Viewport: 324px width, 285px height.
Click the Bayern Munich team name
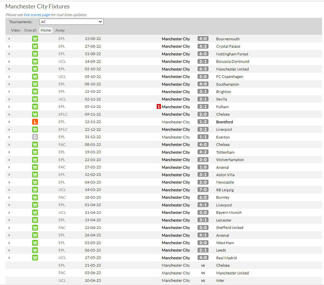(229, 213)
